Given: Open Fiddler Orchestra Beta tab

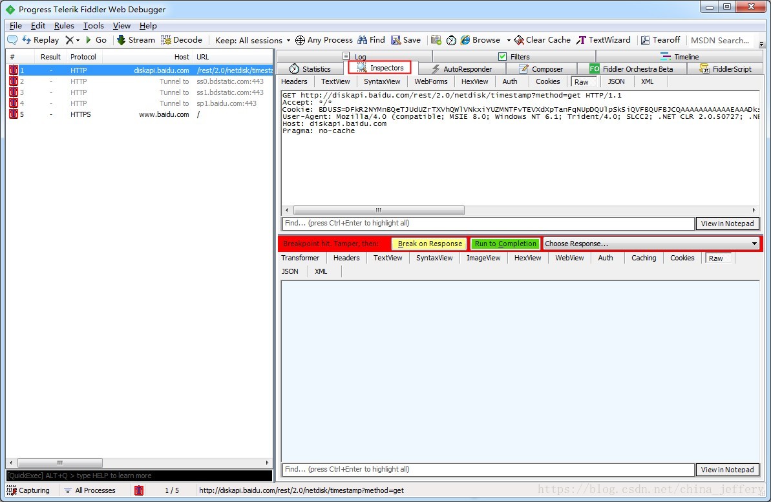Looking at the screenshot, I should (x=631, y=69).
